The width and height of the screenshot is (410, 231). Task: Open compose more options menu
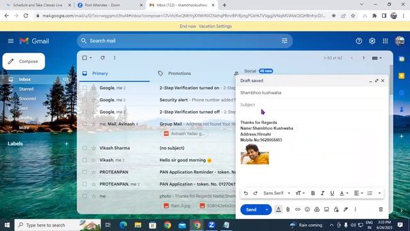[356, 209]
